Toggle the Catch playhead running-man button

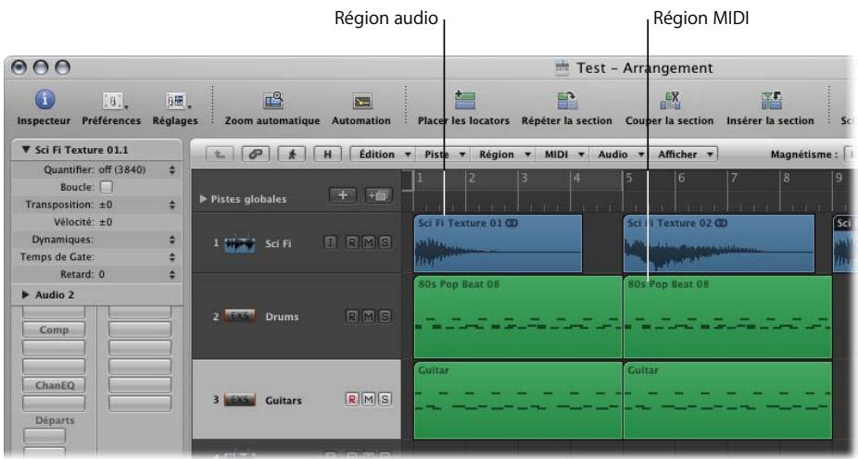coord(292,155)
